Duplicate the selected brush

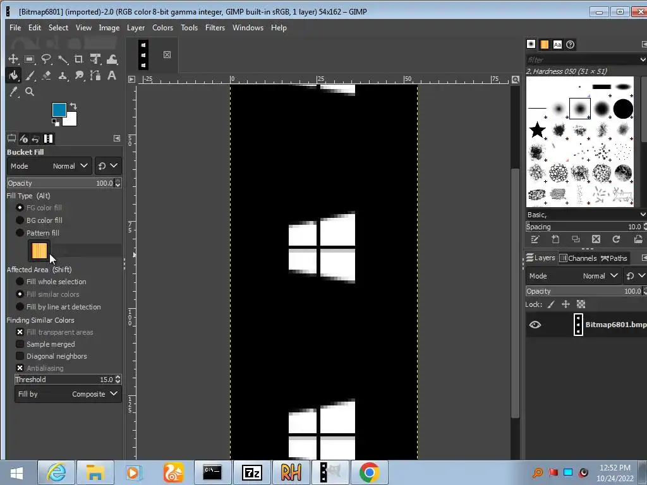point(576,239)
